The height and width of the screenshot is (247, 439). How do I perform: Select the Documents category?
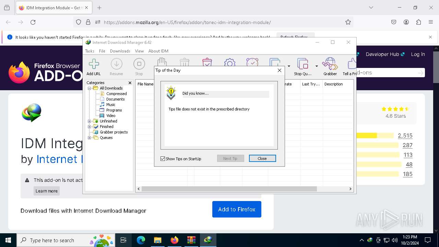(x=116, y=99)
